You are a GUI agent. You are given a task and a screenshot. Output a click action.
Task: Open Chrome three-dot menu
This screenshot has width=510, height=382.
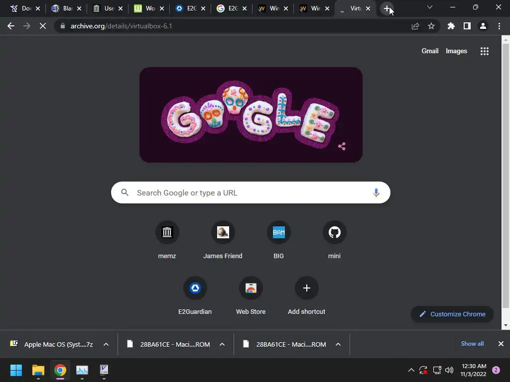click(x=499, y=26)
